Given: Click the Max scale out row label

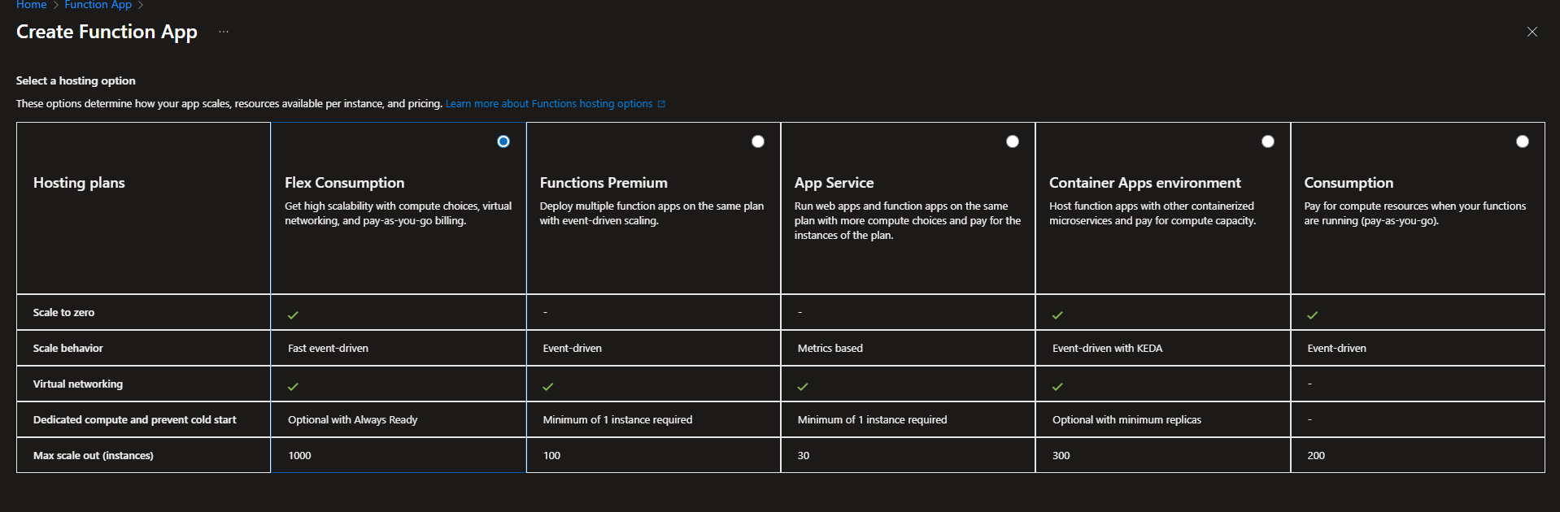Looking at the screenshot, I should tap(94, 455).
